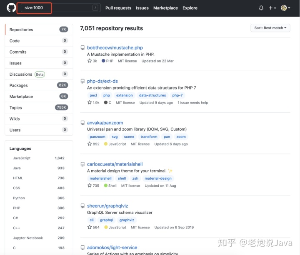
Task: Click the php-7 topic tag
Action: pyautogui.click(x=177, y=95)
